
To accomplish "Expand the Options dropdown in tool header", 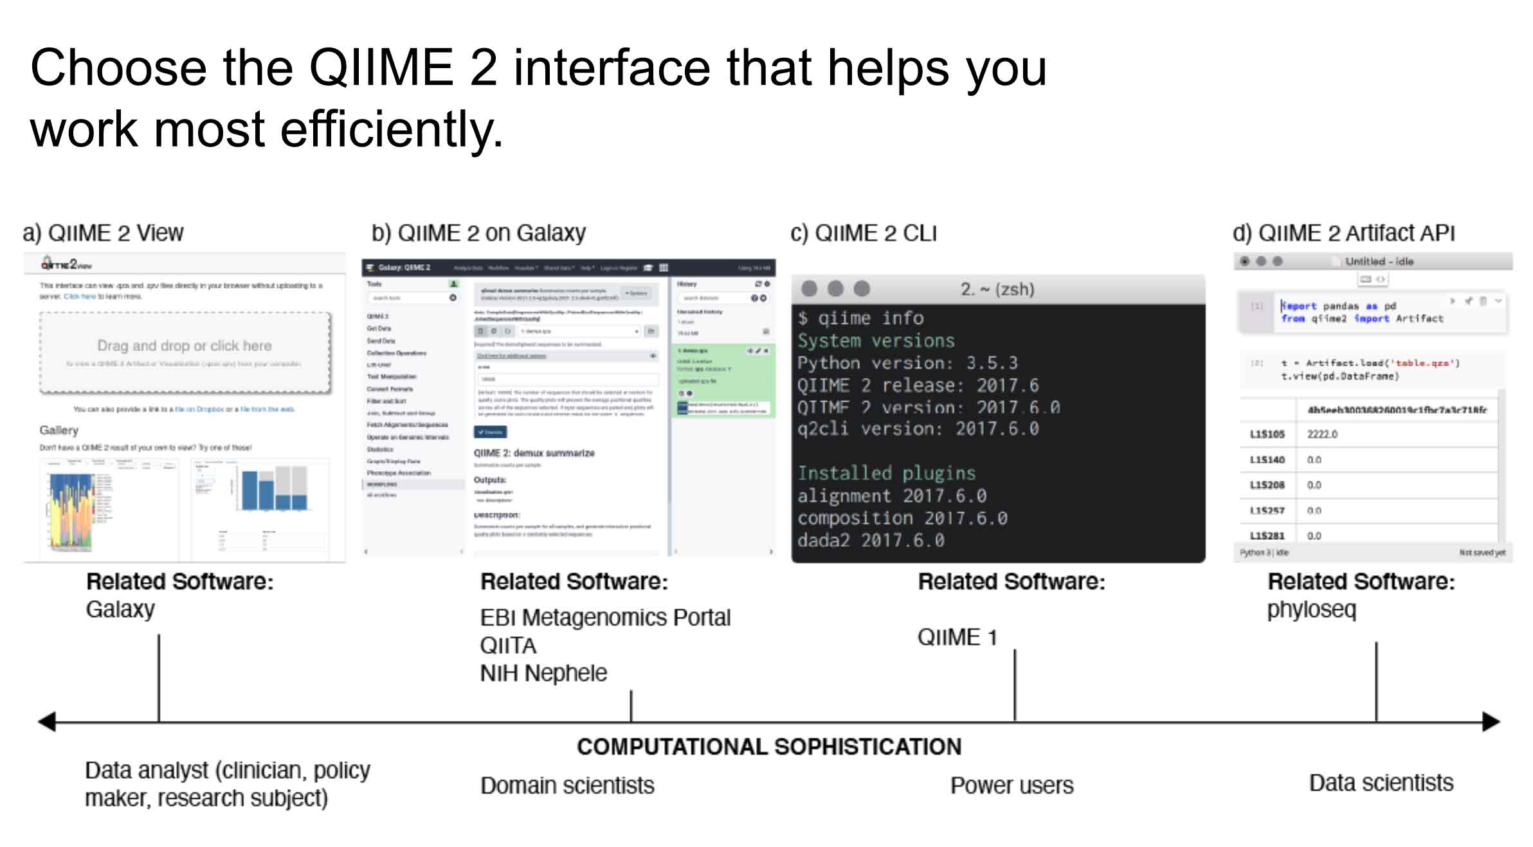I will (x=637, y=293).
